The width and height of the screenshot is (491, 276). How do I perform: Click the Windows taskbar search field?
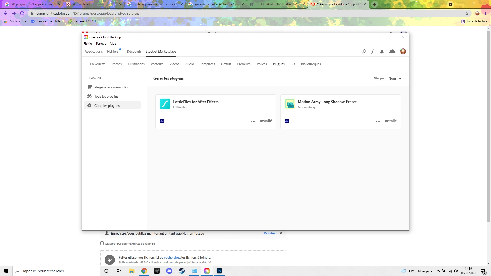56,271
